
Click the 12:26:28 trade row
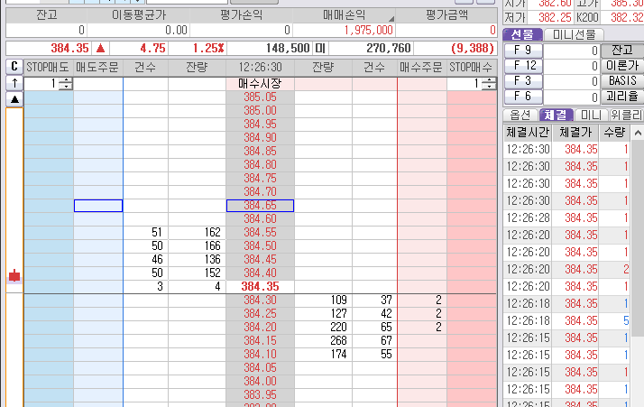pyautogui.click(x=566, y=217)
